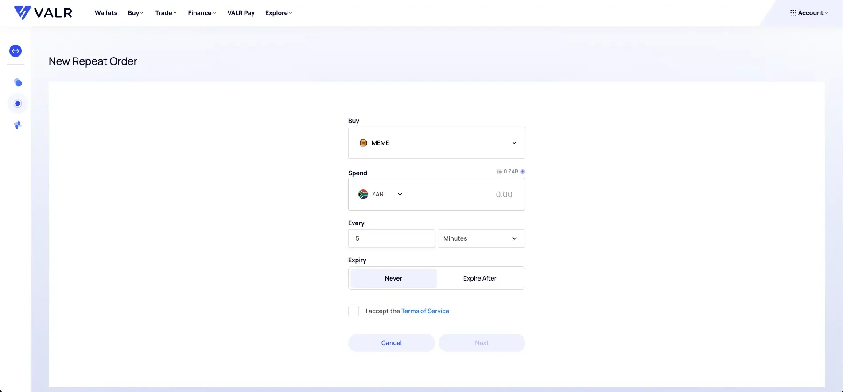Open the ZAR currency dropdown
Viewport: 843px width, 392px height.
(x=381, y=194)
